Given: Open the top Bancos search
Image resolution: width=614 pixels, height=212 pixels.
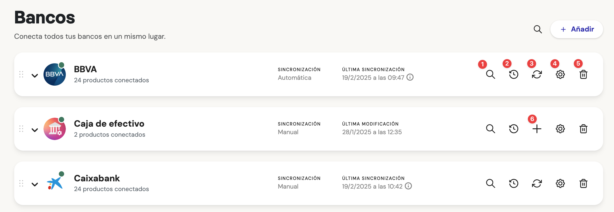Looking at the screenshot, I should [x=538, y=29].
